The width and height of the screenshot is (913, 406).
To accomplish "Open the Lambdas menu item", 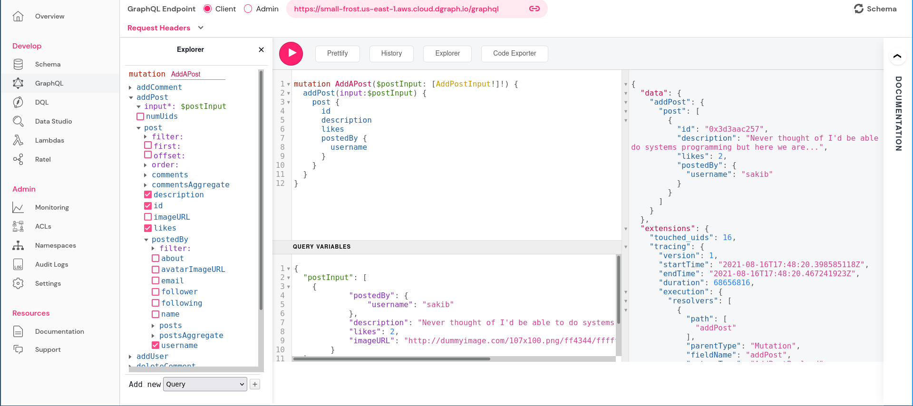I will tap(49, 140).
